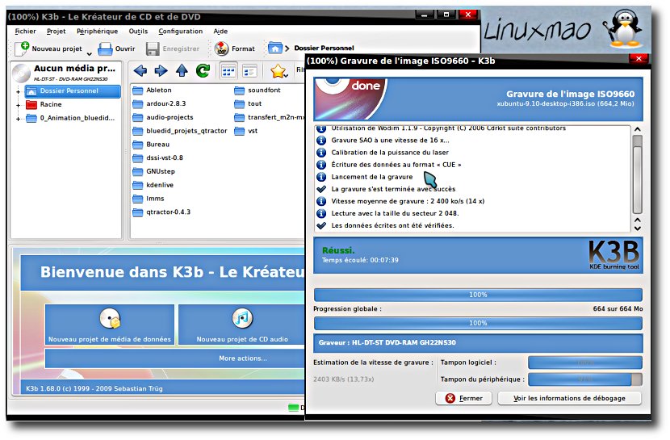
Task: Switch to icon view mode
Action: tap(228, 71)
